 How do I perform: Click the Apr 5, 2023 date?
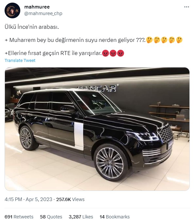coord(39,199)
